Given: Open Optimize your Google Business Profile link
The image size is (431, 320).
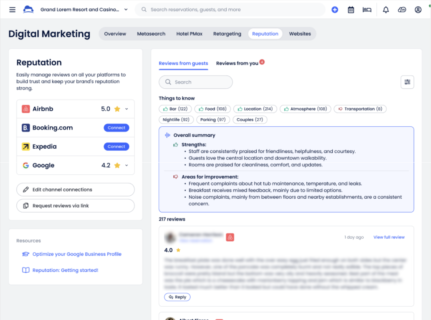Looking at the screenshot, I should [x=77, y=254].
